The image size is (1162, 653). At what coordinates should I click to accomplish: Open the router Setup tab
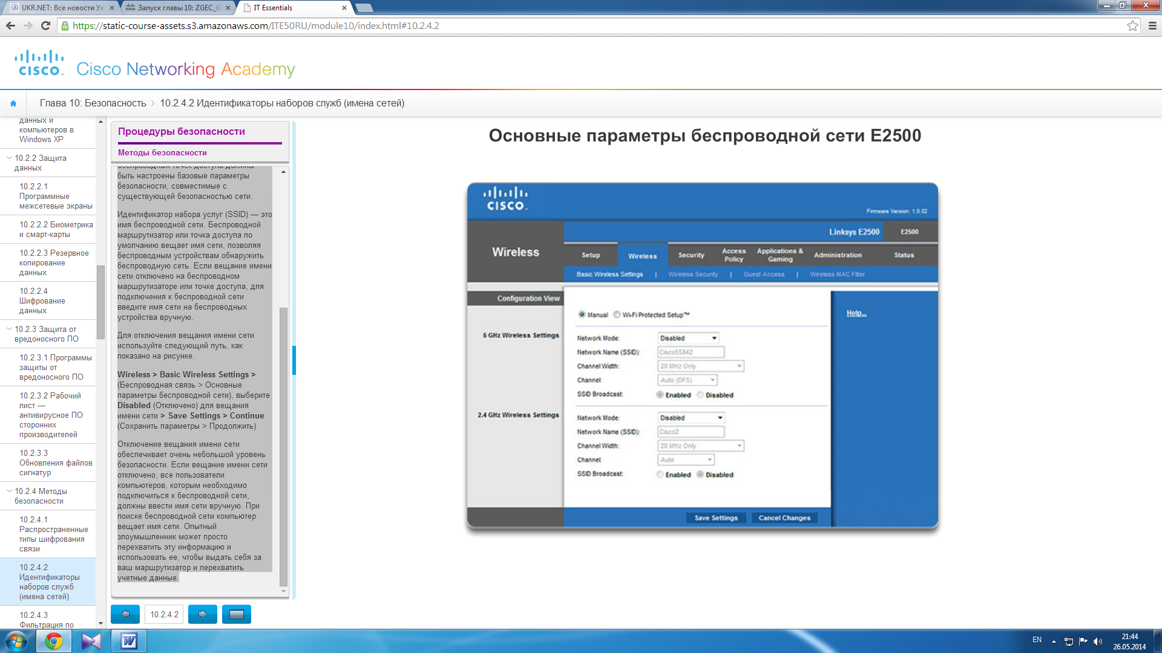(x=591, y=255)
